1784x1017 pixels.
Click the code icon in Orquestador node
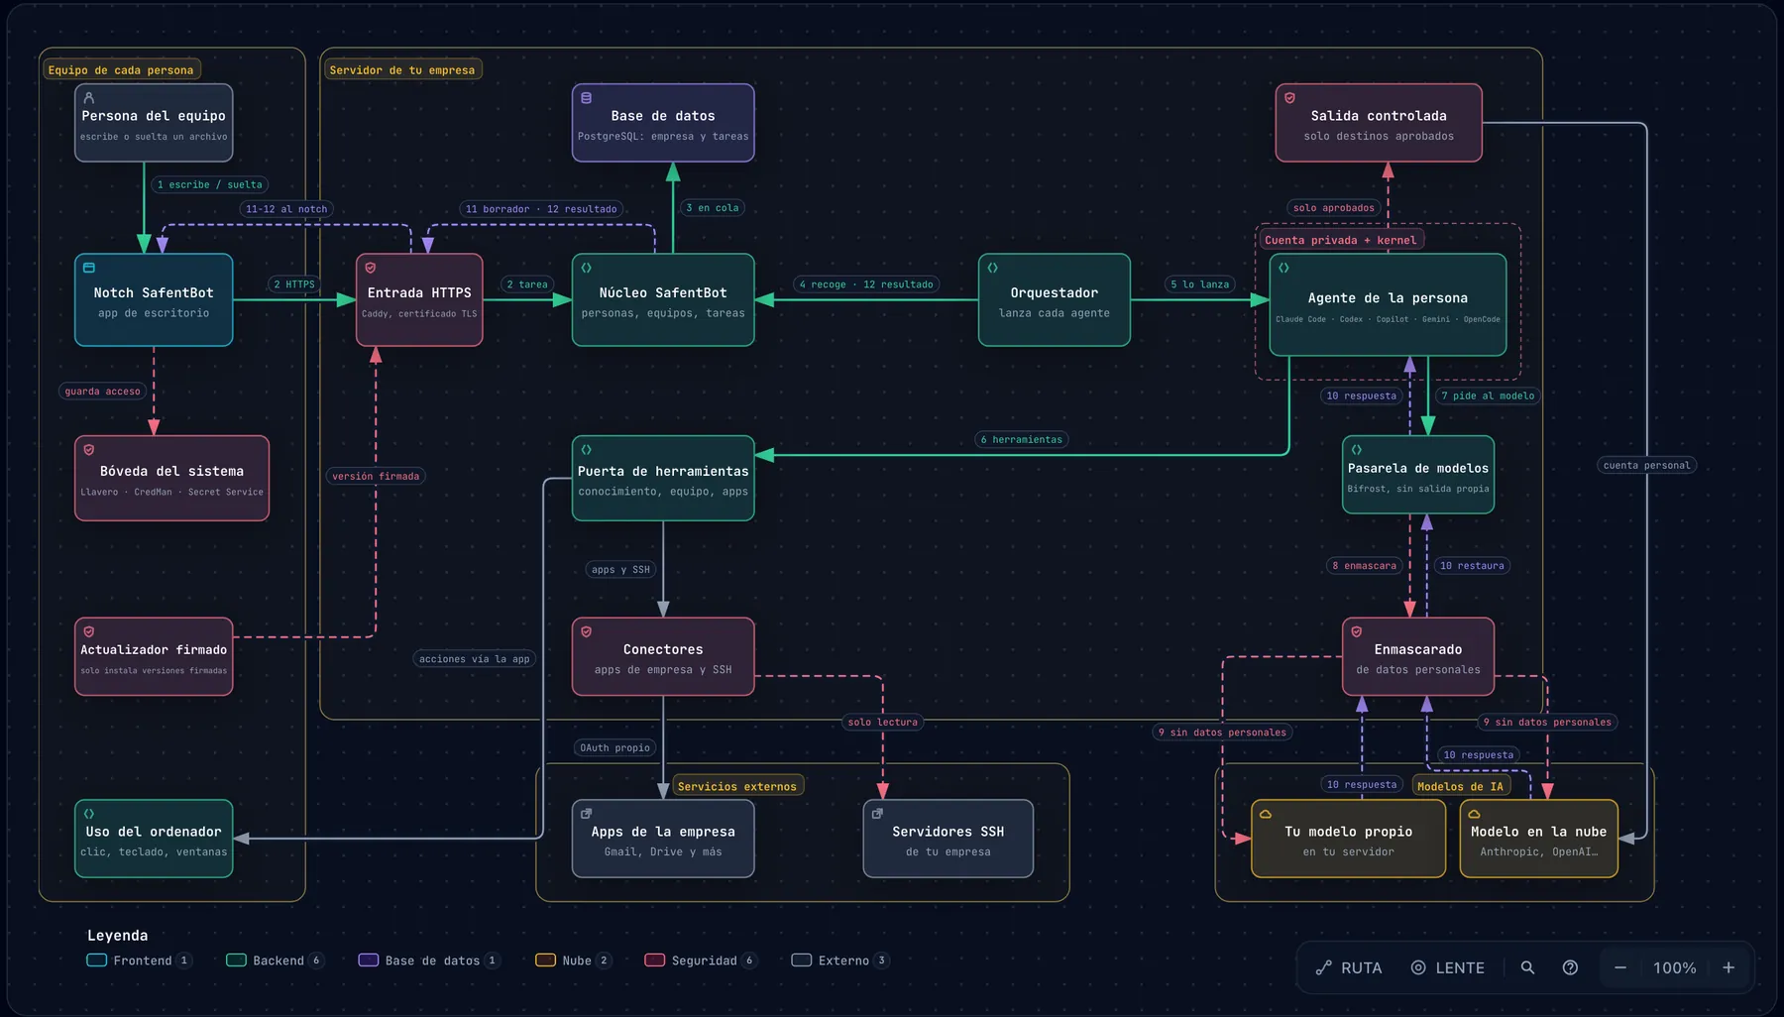993,268
